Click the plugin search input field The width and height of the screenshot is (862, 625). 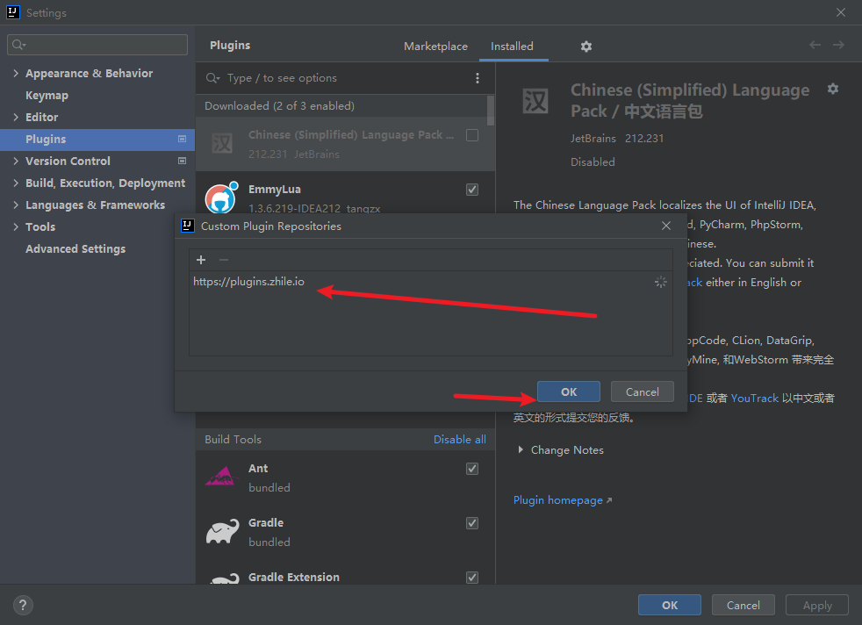[x=347, y=78]
